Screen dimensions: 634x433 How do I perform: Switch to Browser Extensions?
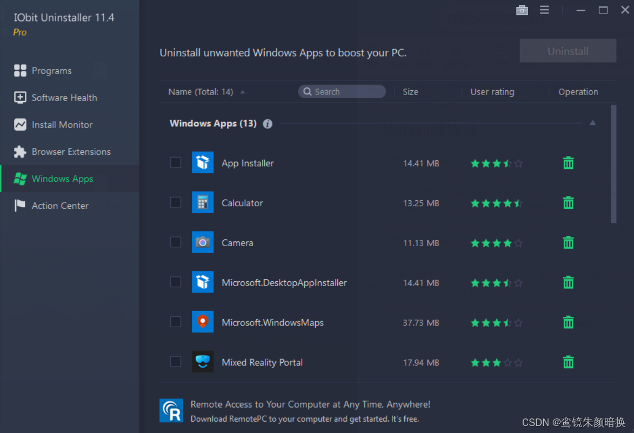pos(70,152)
